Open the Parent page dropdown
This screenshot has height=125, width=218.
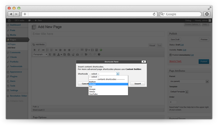click(x=189, y=81)
